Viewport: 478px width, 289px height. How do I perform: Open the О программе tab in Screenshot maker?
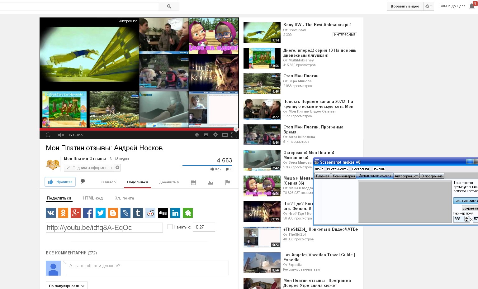coord(432,176)
